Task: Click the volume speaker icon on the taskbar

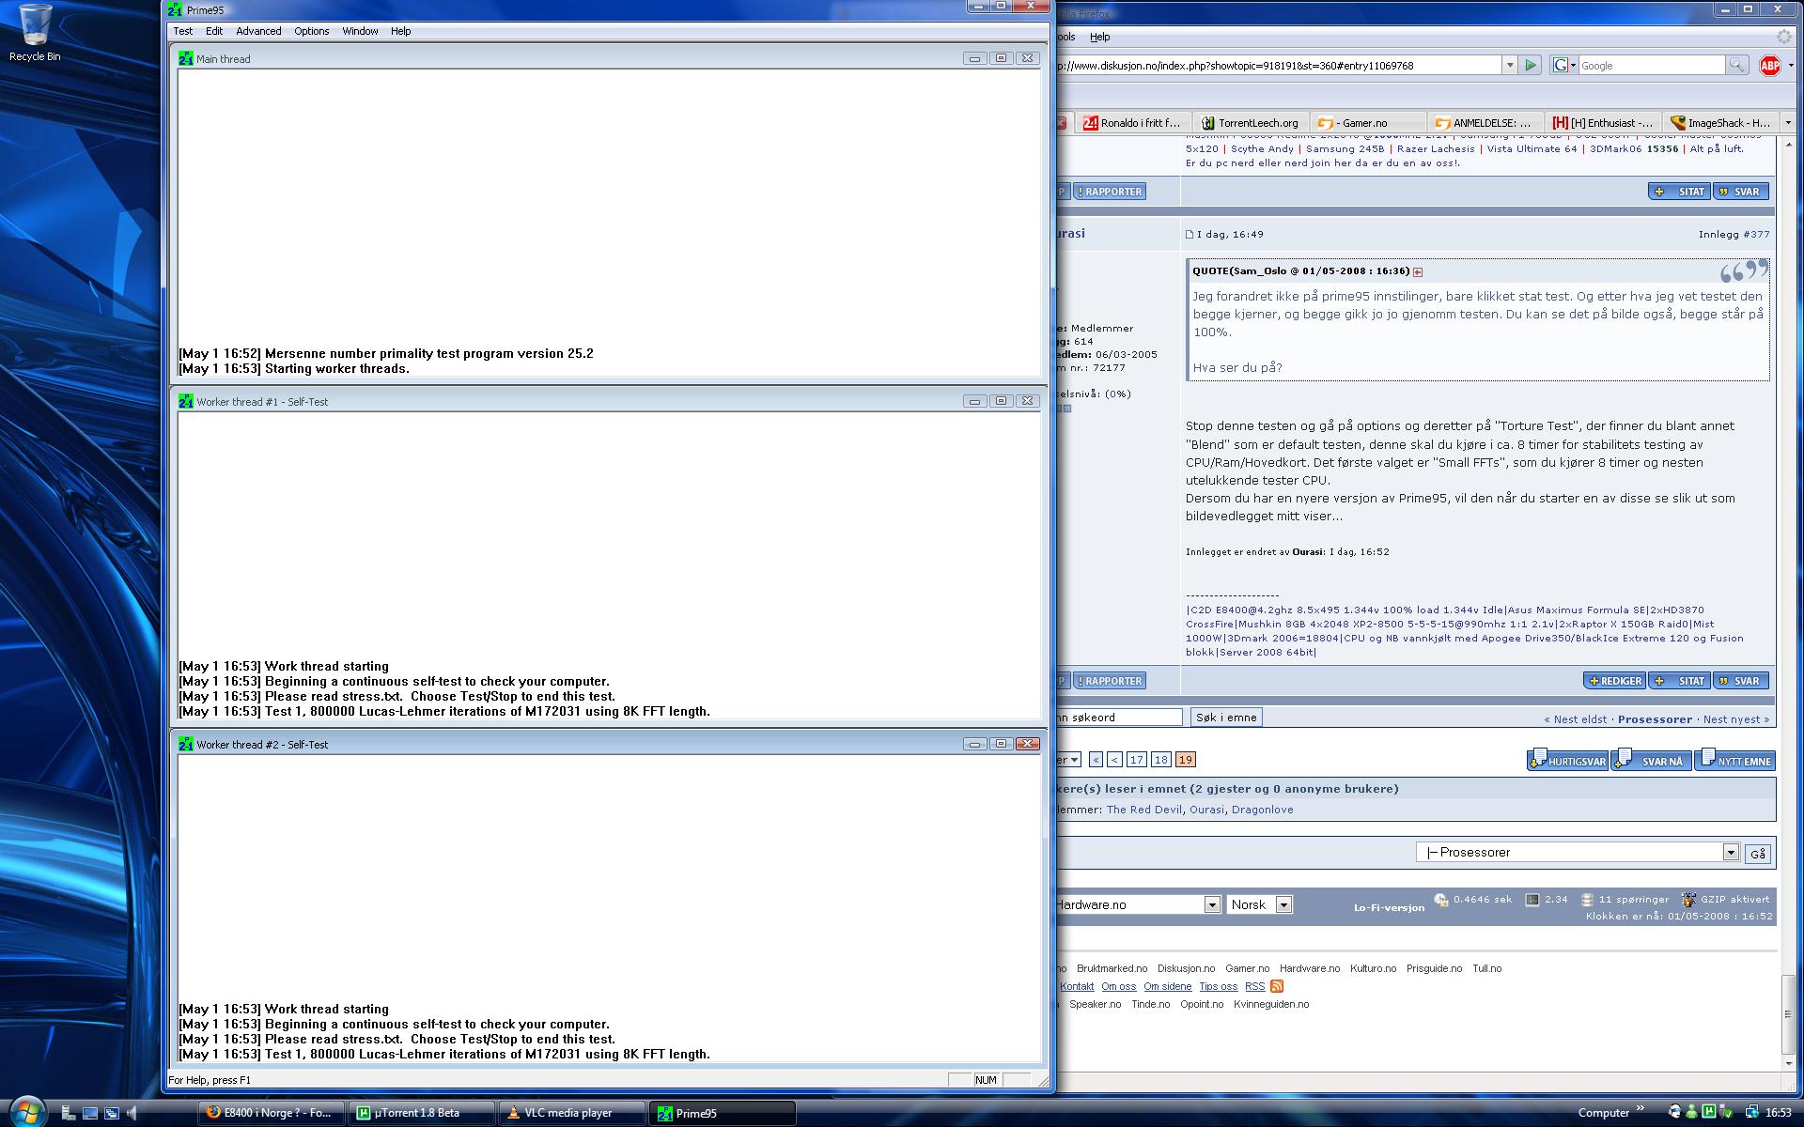Action: coord(132,1113)
